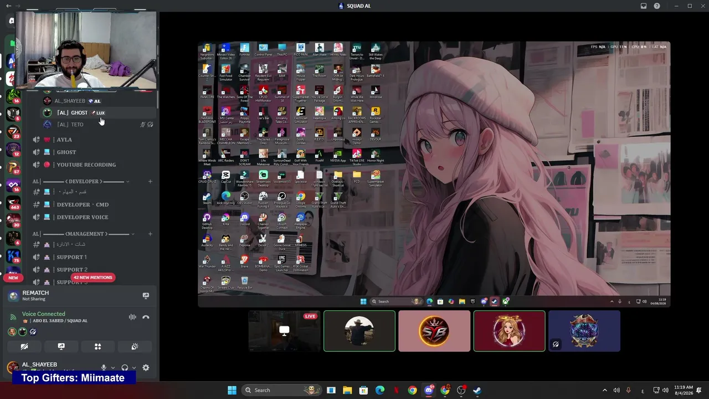Click the Rematch share screen icon
This screenshot has width=709, height=399.
coord(146,296)
